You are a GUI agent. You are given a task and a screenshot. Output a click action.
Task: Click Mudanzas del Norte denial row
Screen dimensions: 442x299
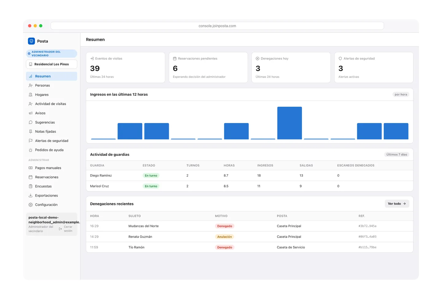[x=250, y=226]
